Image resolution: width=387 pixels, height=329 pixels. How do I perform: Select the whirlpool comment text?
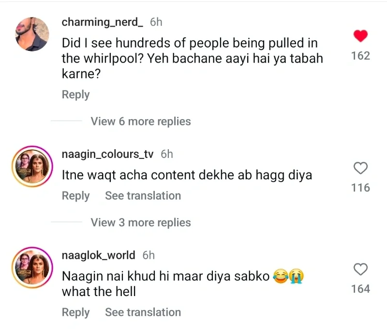(192, 58)
